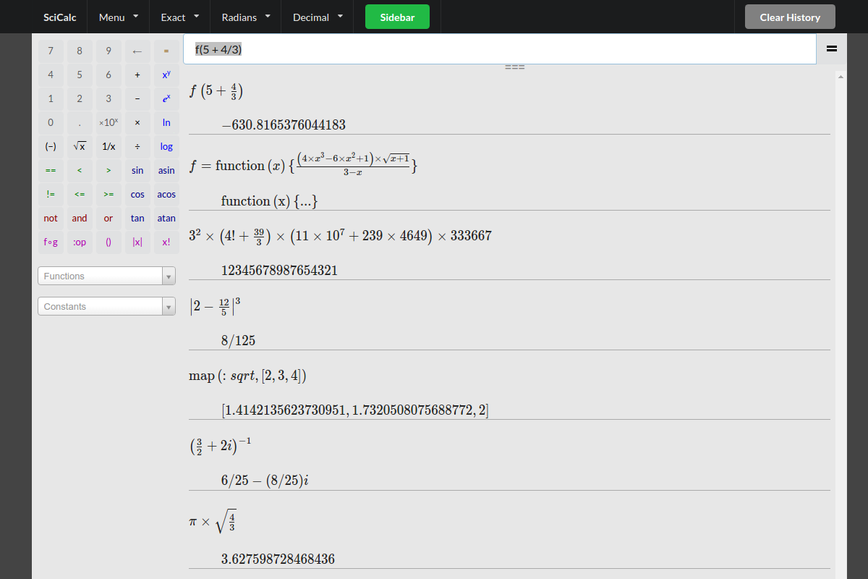Open the Constants combo box

(106, 307)
